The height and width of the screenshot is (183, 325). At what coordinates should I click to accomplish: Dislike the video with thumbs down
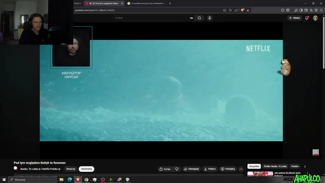click(177, 169)
